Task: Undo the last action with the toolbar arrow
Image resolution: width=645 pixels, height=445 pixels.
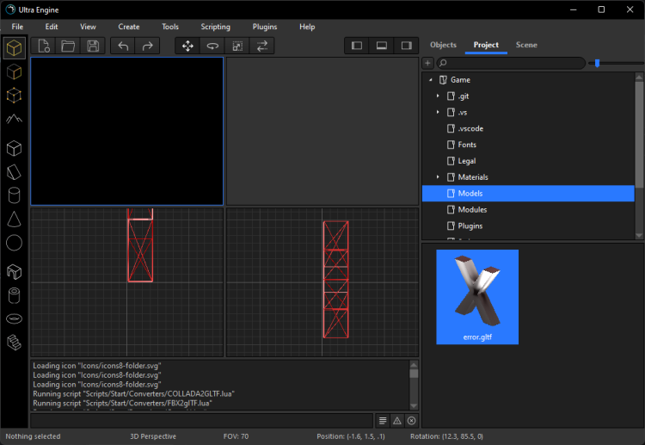Action: (x=123, y=46)
